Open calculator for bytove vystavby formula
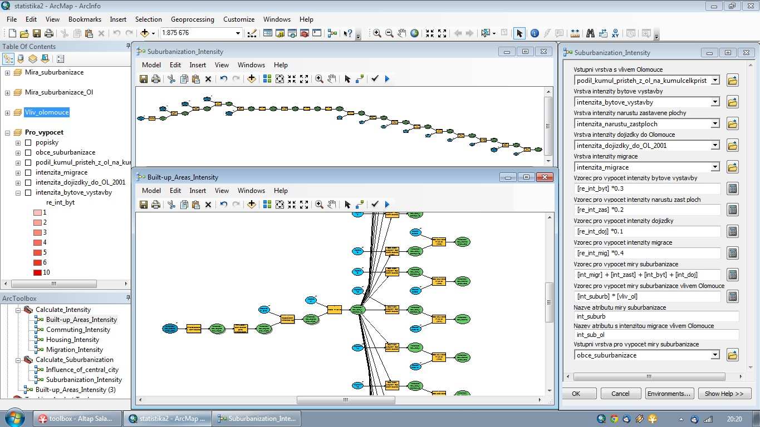Image resolution: width=760 pixels, height=427 pixels. [733, 188]
